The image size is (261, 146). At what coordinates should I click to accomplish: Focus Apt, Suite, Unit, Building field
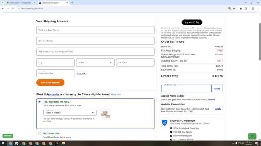tap(95, 52)
